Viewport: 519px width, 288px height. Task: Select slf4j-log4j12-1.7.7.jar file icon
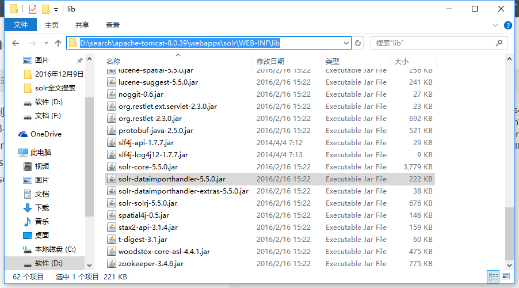[112, 155]
